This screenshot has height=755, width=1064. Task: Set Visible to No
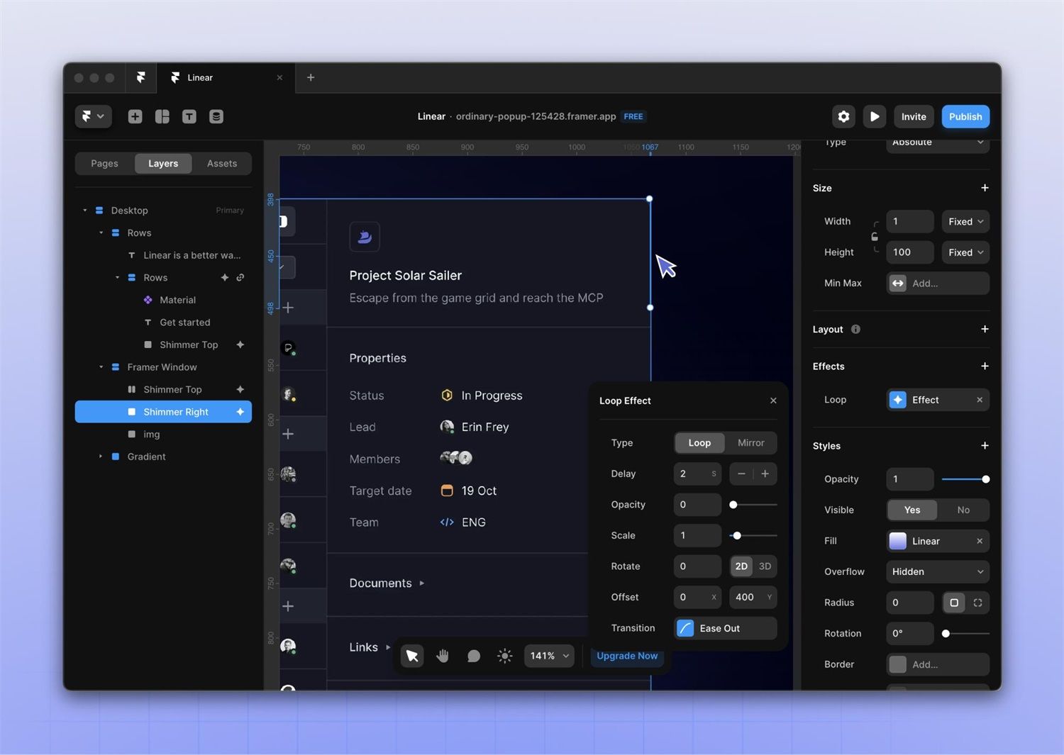pos(963,510)
